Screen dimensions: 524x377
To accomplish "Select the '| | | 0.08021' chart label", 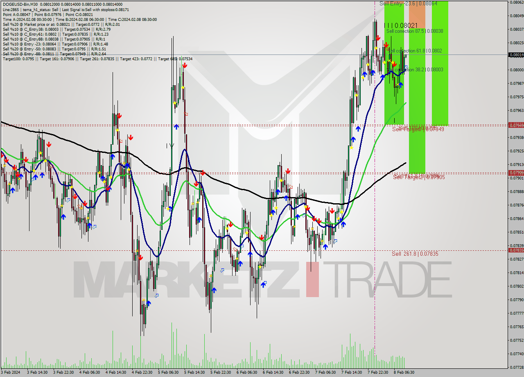I will pyautogui.click(x=401, y=25).
